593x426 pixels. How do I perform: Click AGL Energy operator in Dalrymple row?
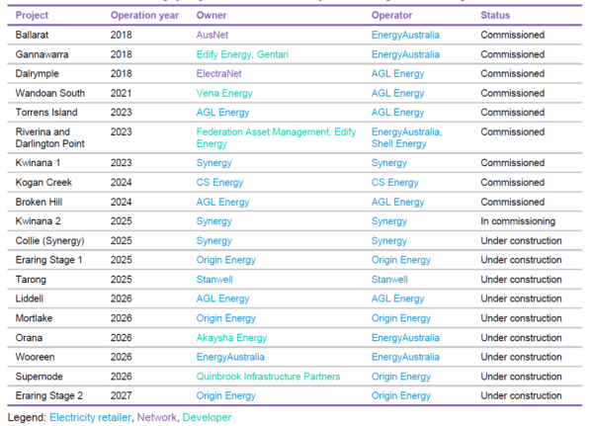(x=398, y=73)
